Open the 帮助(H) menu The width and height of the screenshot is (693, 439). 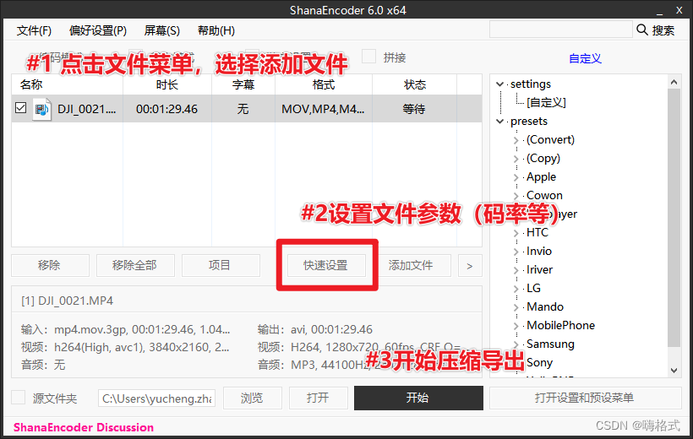coord(216,30)
